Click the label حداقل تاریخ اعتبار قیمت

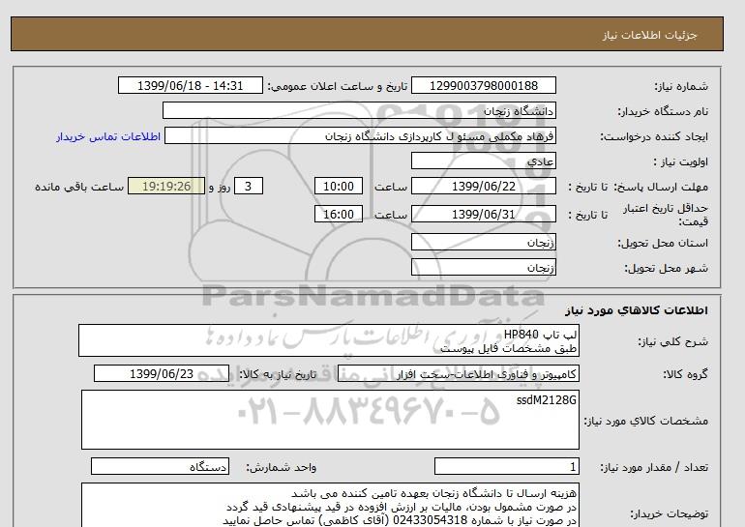coord(666,215)
